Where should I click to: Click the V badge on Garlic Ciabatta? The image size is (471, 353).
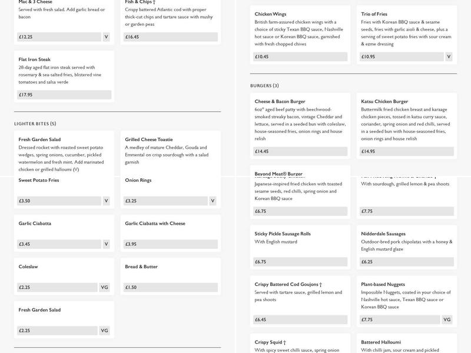click(x=106, y=244)
